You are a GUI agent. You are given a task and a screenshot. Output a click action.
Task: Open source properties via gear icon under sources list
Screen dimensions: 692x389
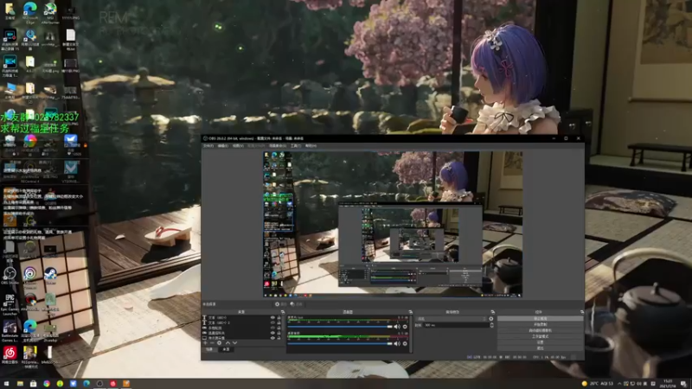(x=220, y=343)
